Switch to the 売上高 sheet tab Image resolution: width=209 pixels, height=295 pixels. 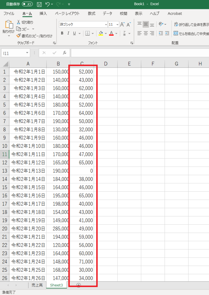click(37, 285)
